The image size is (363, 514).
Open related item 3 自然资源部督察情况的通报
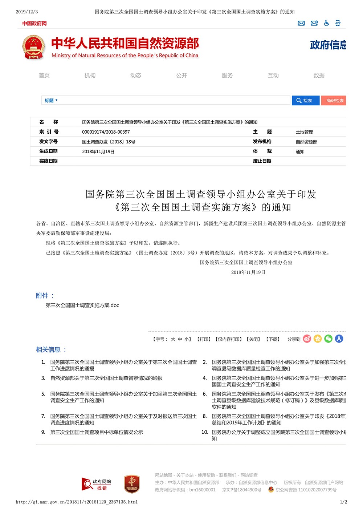tap(106, 378)
